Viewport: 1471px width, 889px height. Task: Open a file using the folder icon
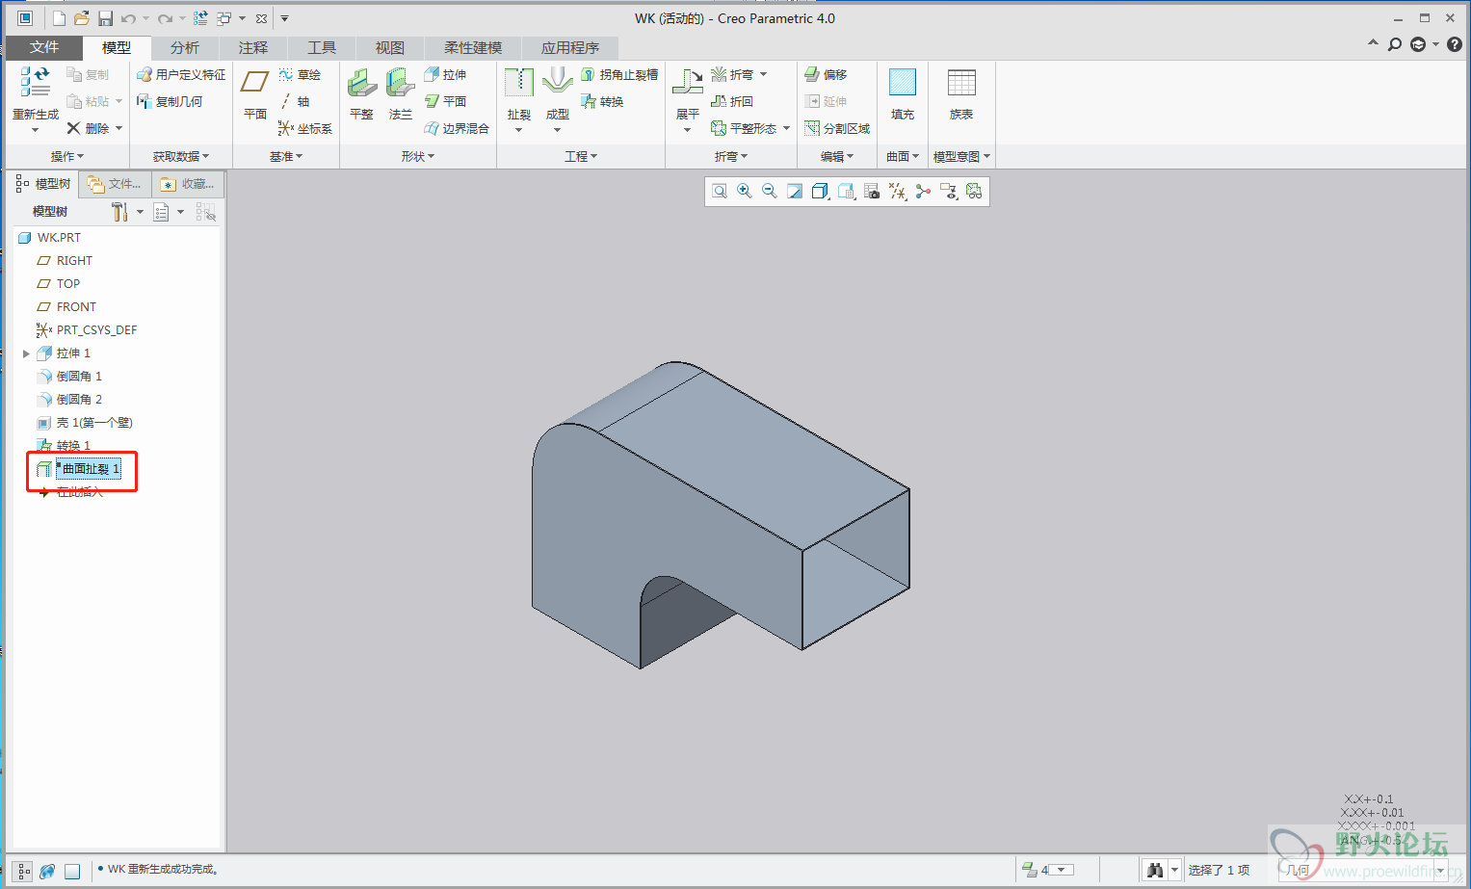(83, 18)
